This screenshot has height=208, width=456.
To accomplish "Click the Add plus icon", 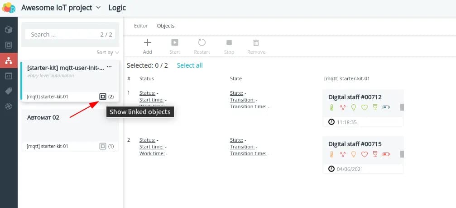I will [148, 43].
